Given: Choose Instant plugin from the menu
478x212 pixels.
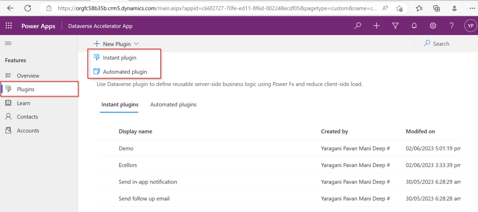Looking at the screenshot, I should (119, 57).
